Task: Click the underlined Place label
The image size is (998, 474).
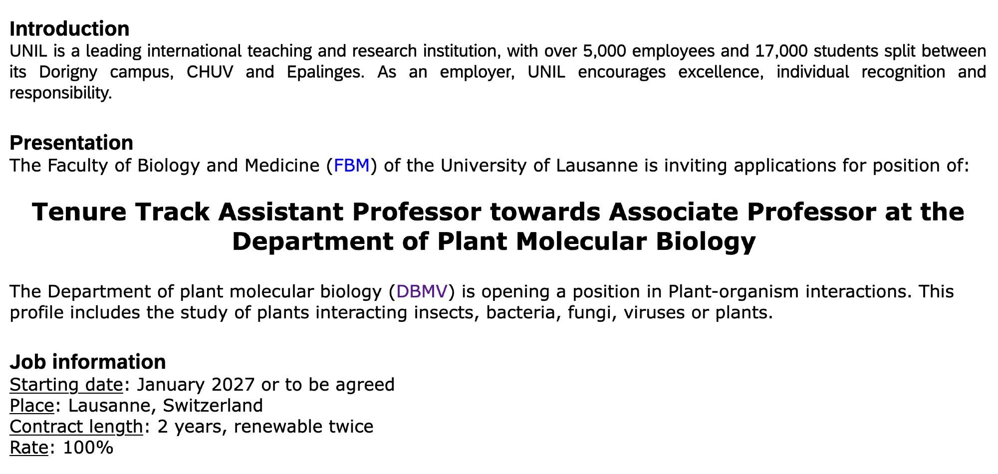Action: coord(32,406)
